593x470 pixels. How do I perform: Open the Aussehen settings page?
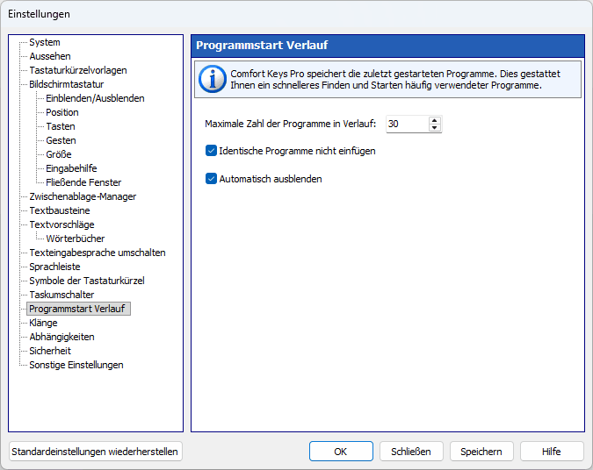point(50,56)
